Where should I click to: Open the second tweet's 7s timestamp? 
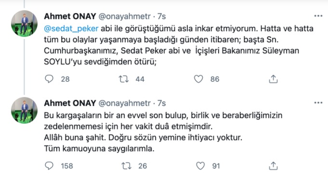[161, 103]
